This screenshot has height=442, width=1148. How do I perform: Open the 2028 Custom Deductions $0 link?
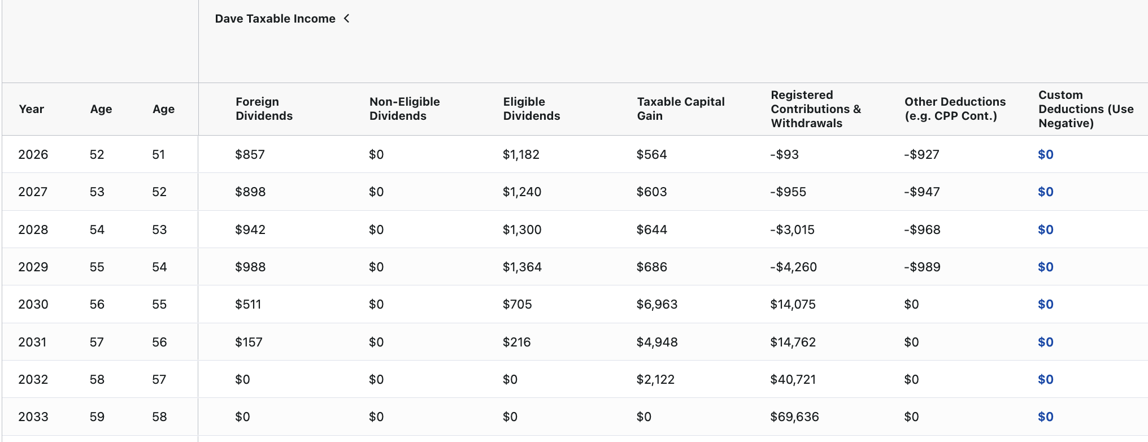click(x=1045, y=229)
